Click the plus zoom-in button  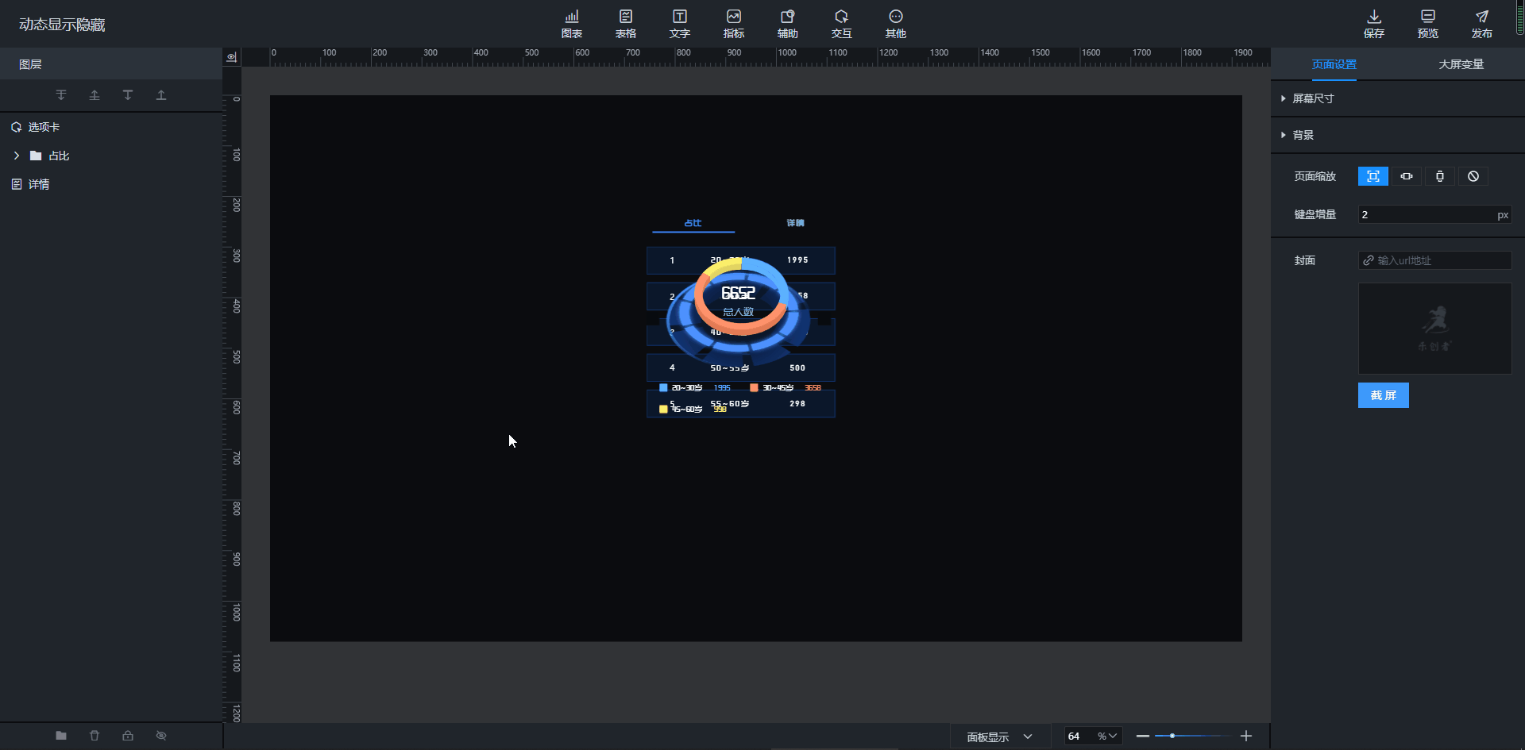click(1246, 737)
